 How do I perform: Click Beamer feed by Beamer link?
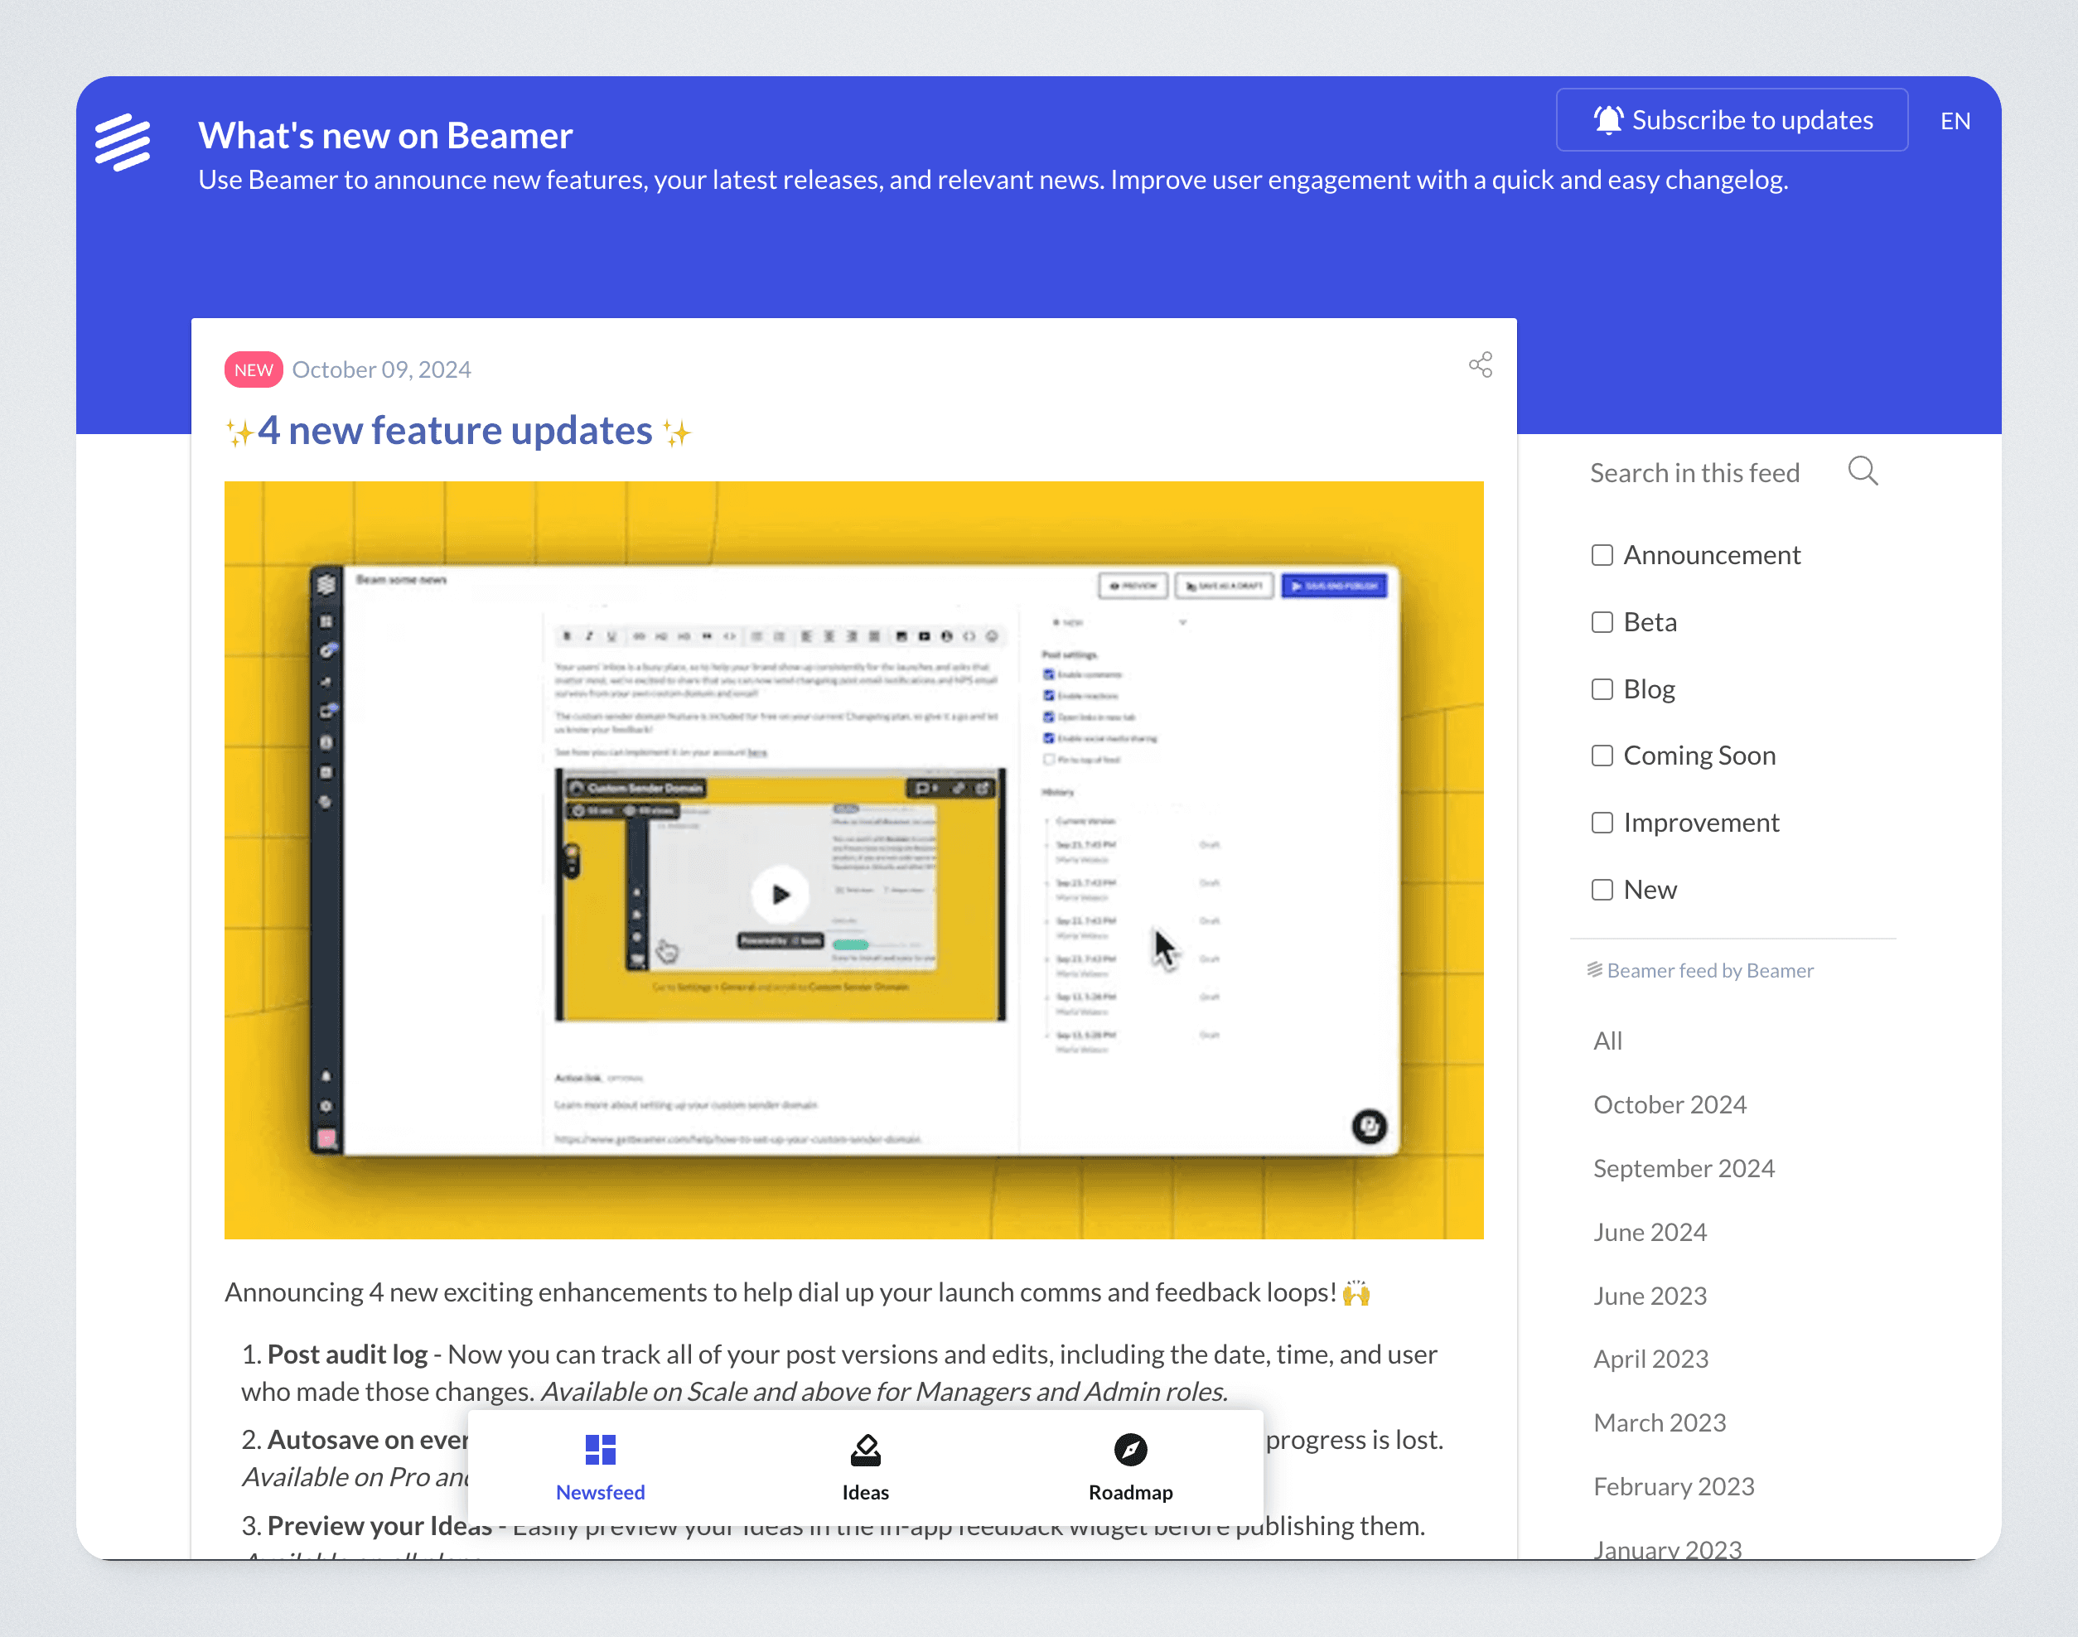pos(1699,970)
